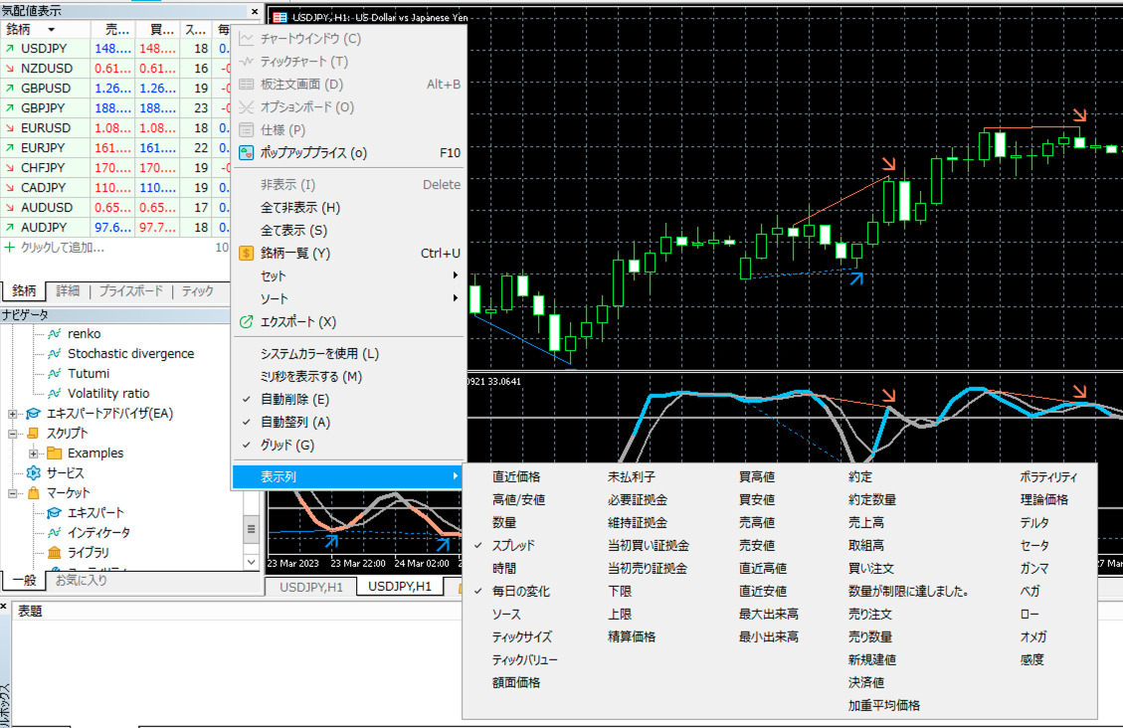The image size is (1123, 728).
Task: Click the エクスポート green icon
Action: pyautogui.click(x=248, y=322)
